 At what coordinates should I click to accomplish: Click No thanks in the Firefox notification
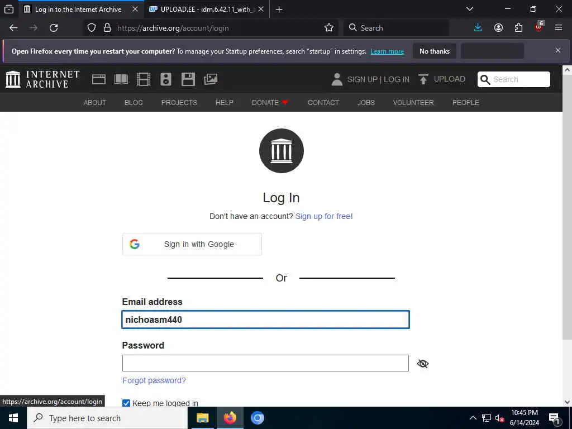tap(435, 51)
